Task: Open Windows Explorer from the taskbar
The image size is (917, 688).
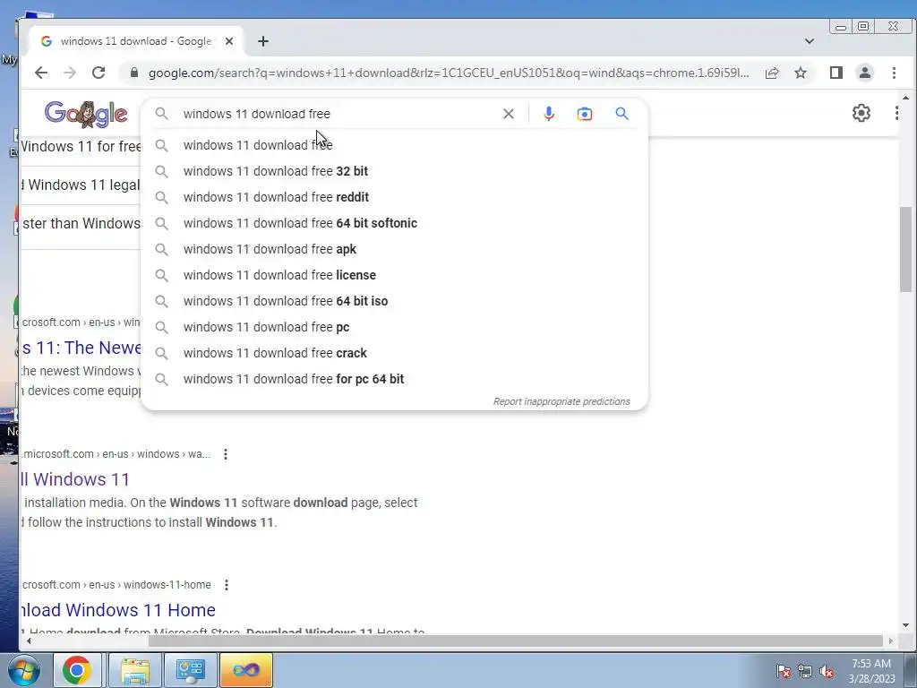Action: coord(135,670)
